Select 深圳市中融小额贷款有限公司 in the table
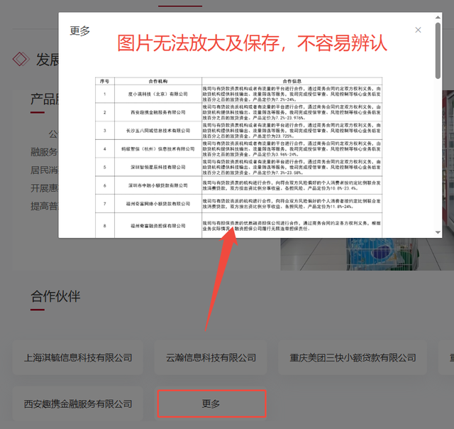This screenshot has height=429, width=454. click(158, 185)
